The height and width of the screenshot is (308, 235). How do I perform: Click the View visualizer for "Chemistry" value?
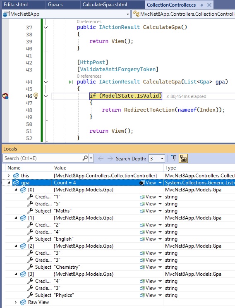pos(148,267)
